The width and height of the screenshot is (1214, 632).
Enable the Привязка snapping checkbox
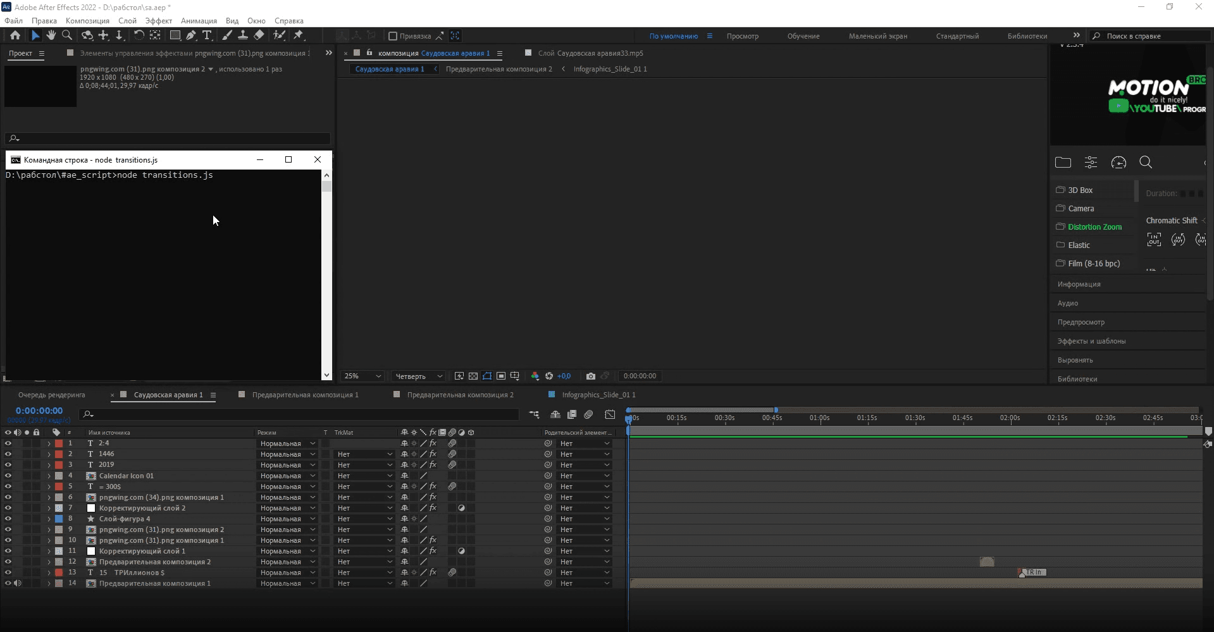tap(393, 36)
